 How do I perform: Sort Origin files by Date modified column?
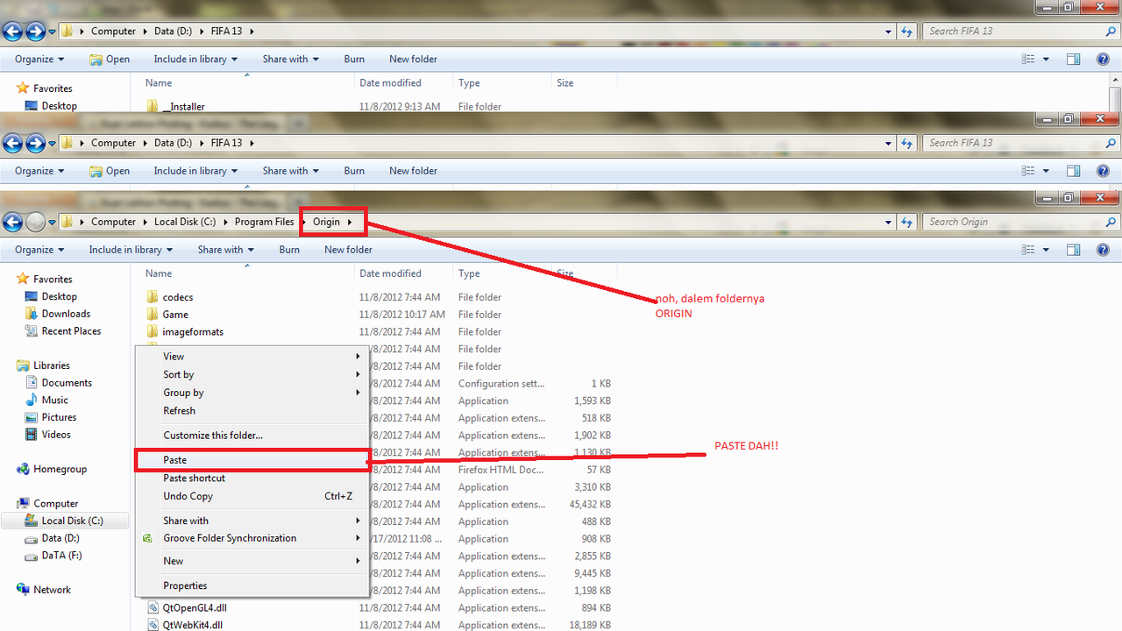coord(390,273)
